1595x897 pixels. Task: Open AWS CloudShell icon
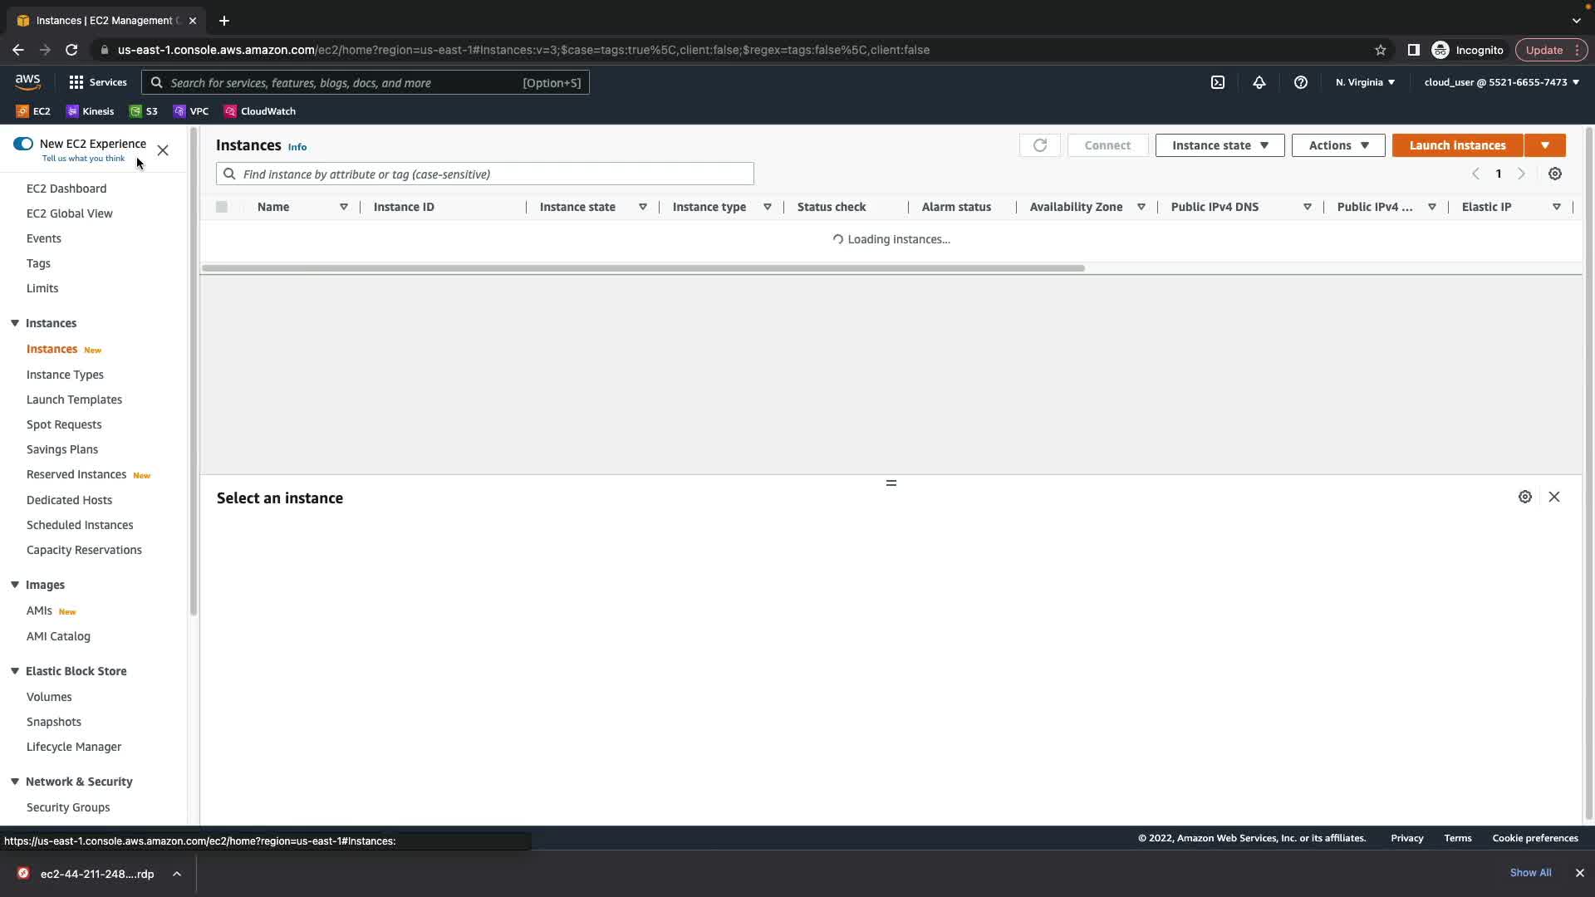(1217, 82)
